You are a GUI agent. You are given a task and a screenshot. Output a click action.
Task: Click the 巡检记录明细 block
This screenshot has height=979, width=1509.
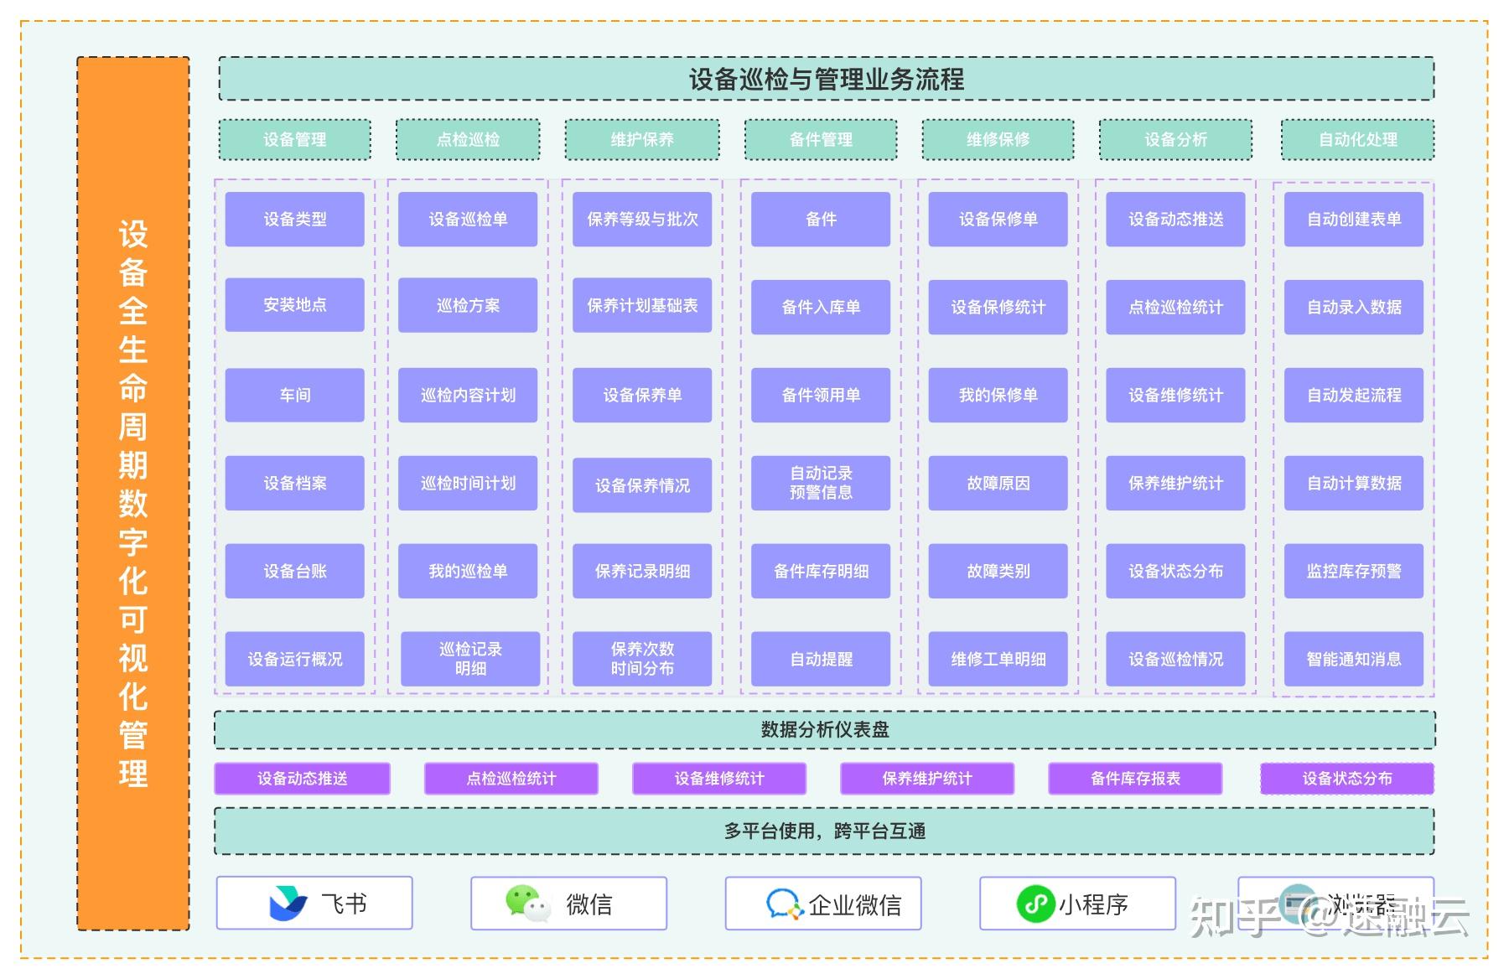(x=470, y=659)
